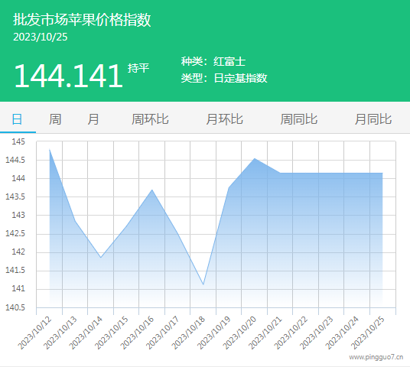Click the 2023/10/22 x-axis date label
Viewport: 410px width, 367px height.
point(291,333)
